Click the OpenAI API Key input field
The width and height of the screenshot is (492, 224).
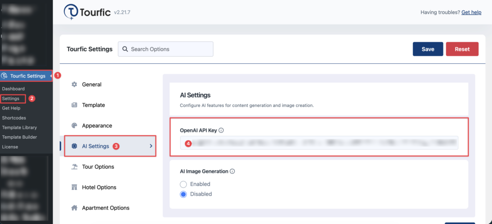(x=319, y=143)
